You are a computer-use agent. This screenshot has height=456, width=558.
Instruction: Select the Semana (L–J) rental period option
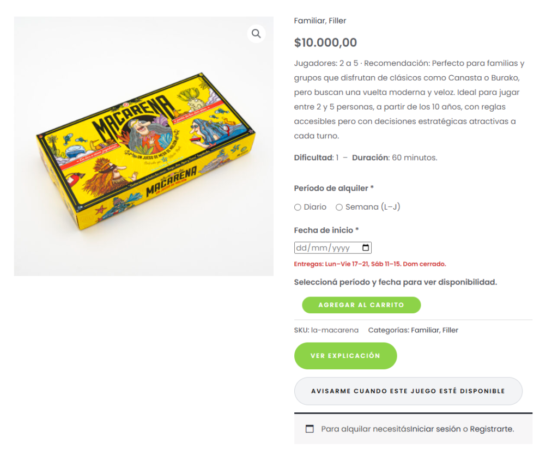coord(339,207)
